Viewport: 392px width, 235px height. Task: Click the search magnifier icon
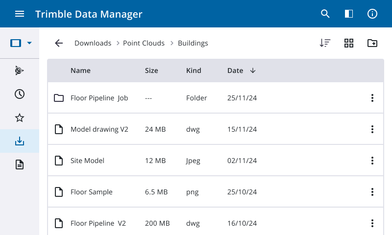[325, 14]
